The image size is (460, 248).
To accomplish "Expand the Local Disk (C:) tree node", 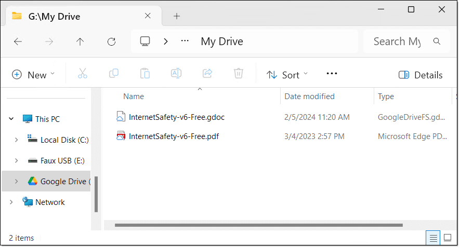I will click(x=16, y=140).
